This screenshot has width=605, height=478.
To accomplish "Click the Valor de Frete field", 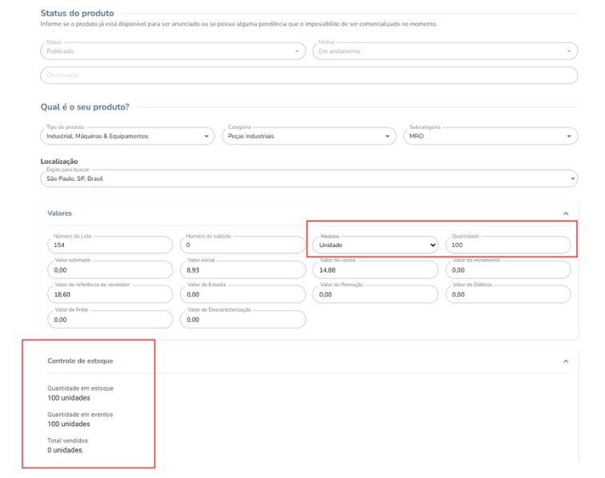I will tap(110, 319).
